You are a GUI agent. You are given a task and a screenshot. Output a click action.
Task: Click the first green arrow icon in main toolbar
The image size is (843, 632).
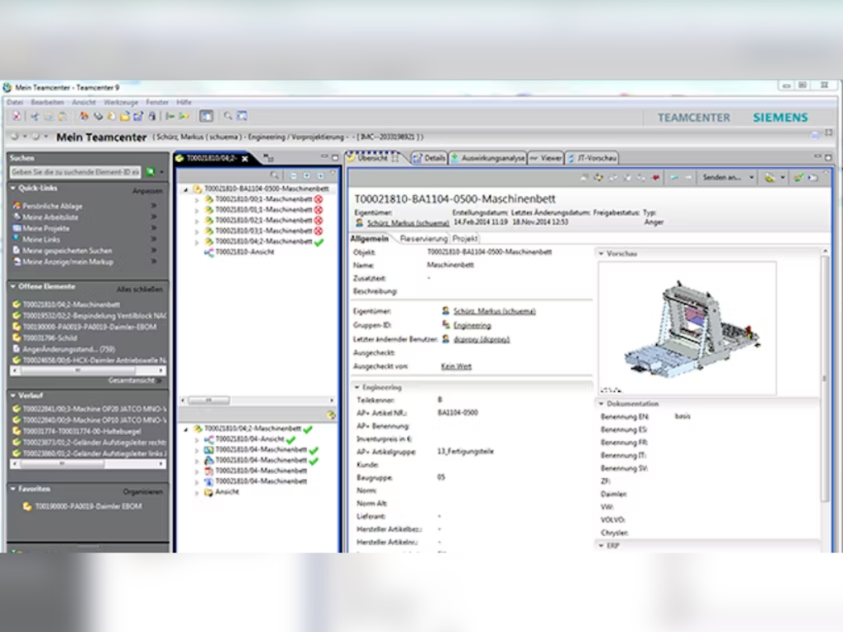click(170, 116)
